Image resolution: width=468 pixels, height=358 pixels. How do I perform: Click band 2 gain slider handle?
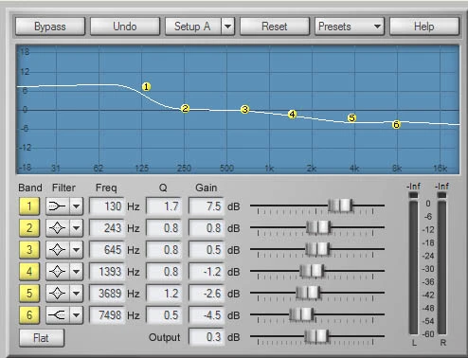[318, 227]
